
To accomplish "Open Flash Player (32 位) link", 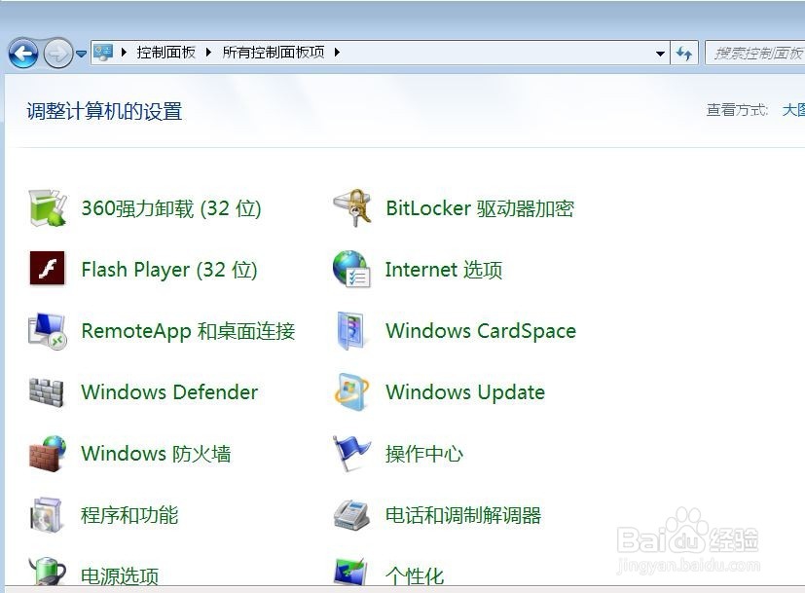I will pos(169,270).
